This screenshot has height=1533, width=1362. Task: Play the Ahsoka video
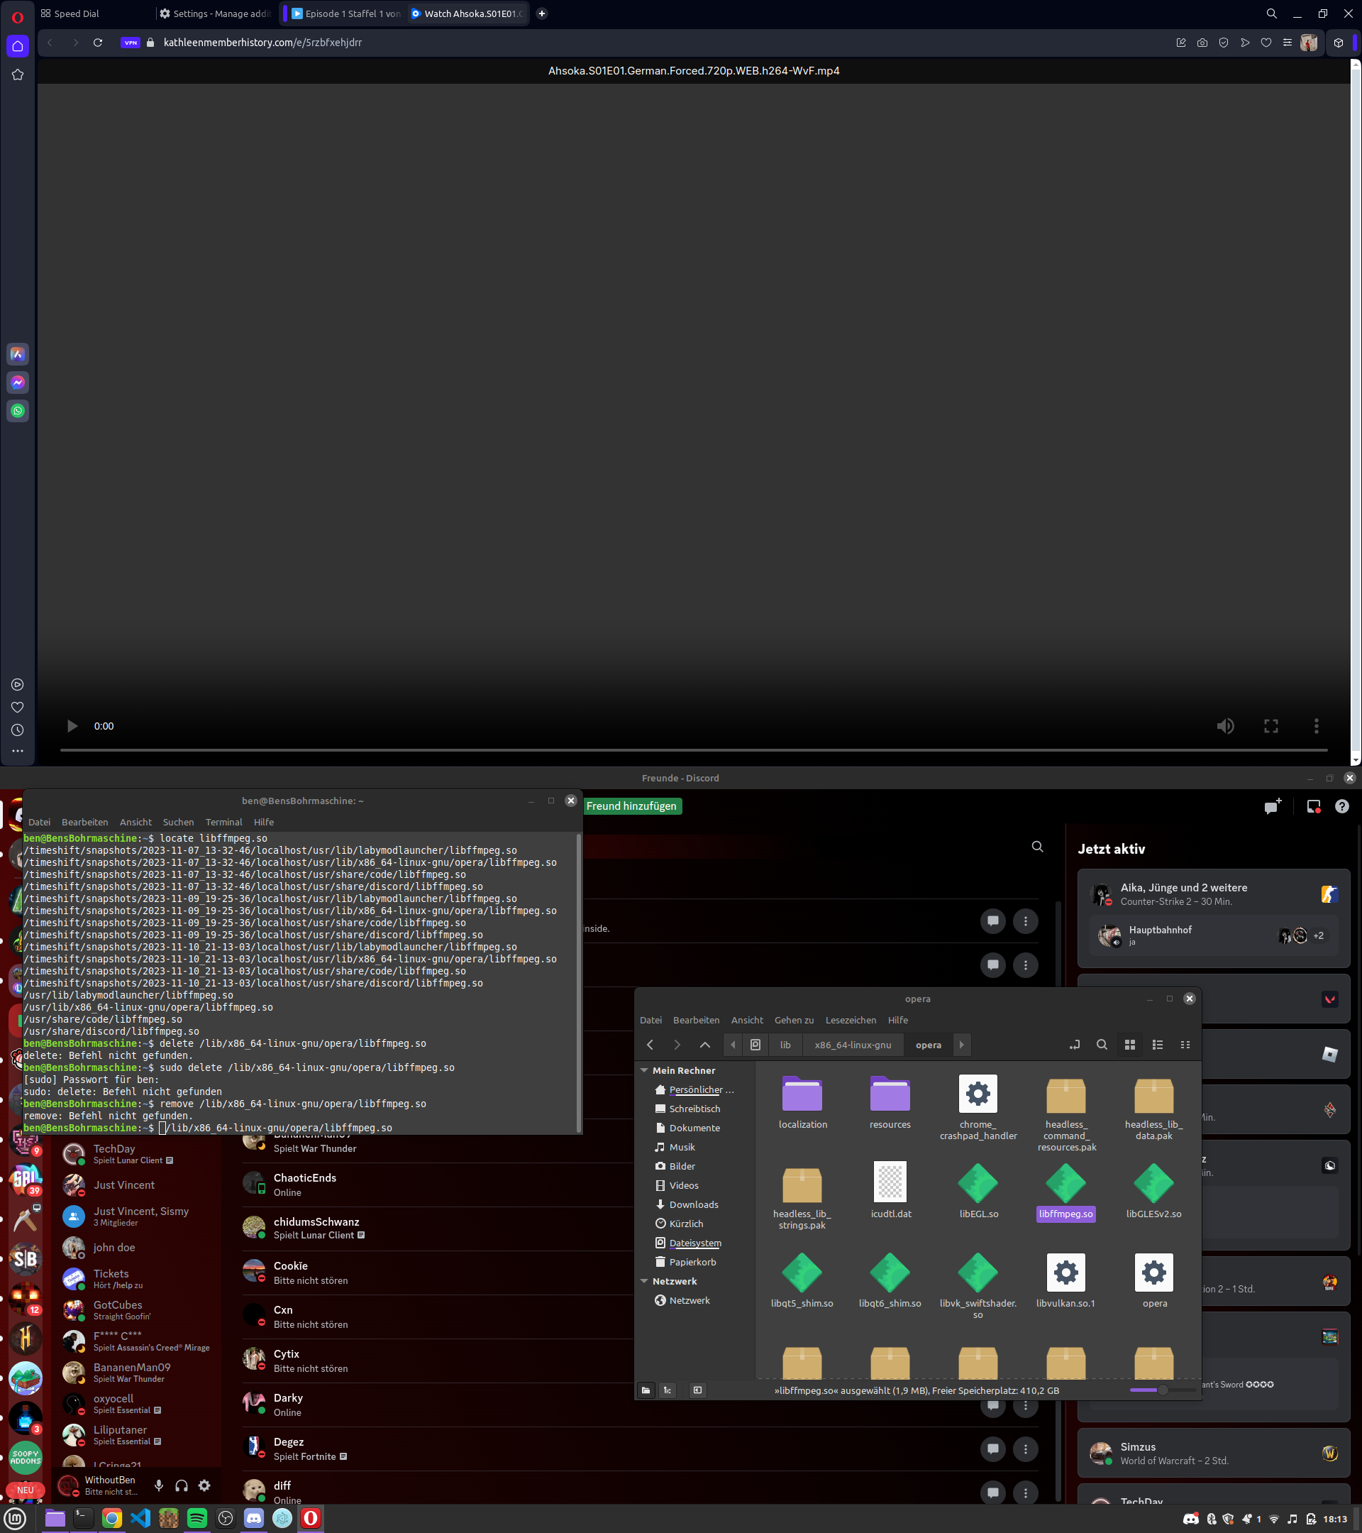point(72,726)
